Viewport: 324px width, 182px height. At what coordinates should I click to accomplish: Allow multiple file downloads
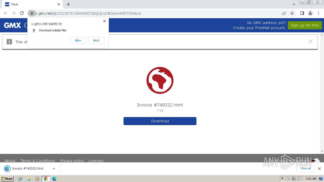coord(78,40)
